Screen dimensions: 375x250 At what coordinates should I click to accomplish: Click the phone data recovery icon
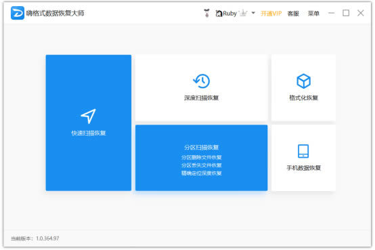pyautogui.click(x=303, y=151)
